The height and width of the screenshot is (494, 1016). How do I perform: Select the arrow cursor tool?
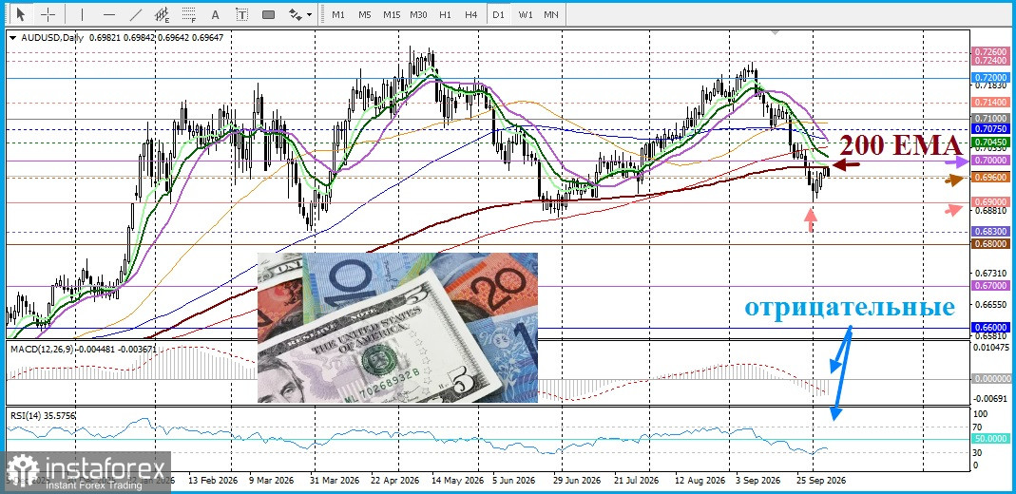click(x=21, y=13)
